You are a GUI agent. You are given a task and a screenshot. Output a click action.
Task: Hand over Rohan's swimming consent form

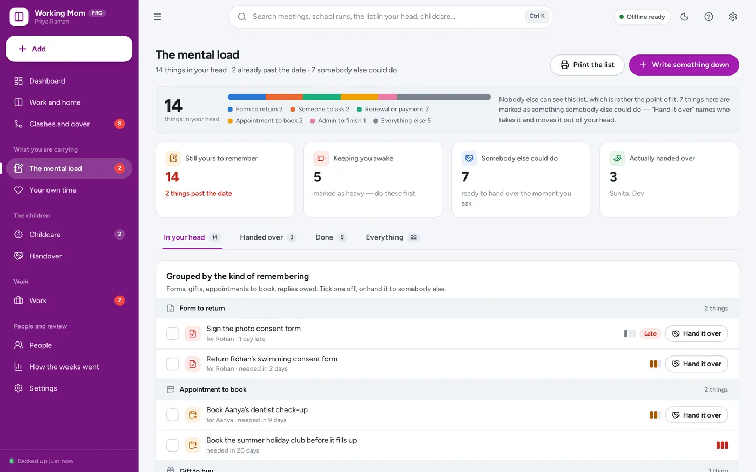pyautogui.click(x=697, y=364)
